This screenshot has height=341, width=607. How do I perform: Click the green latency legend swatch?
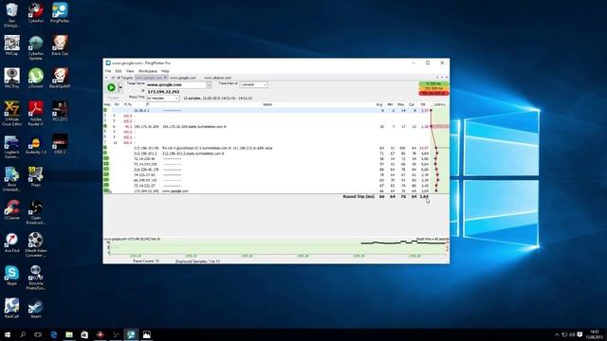click(x=433, y=83)
